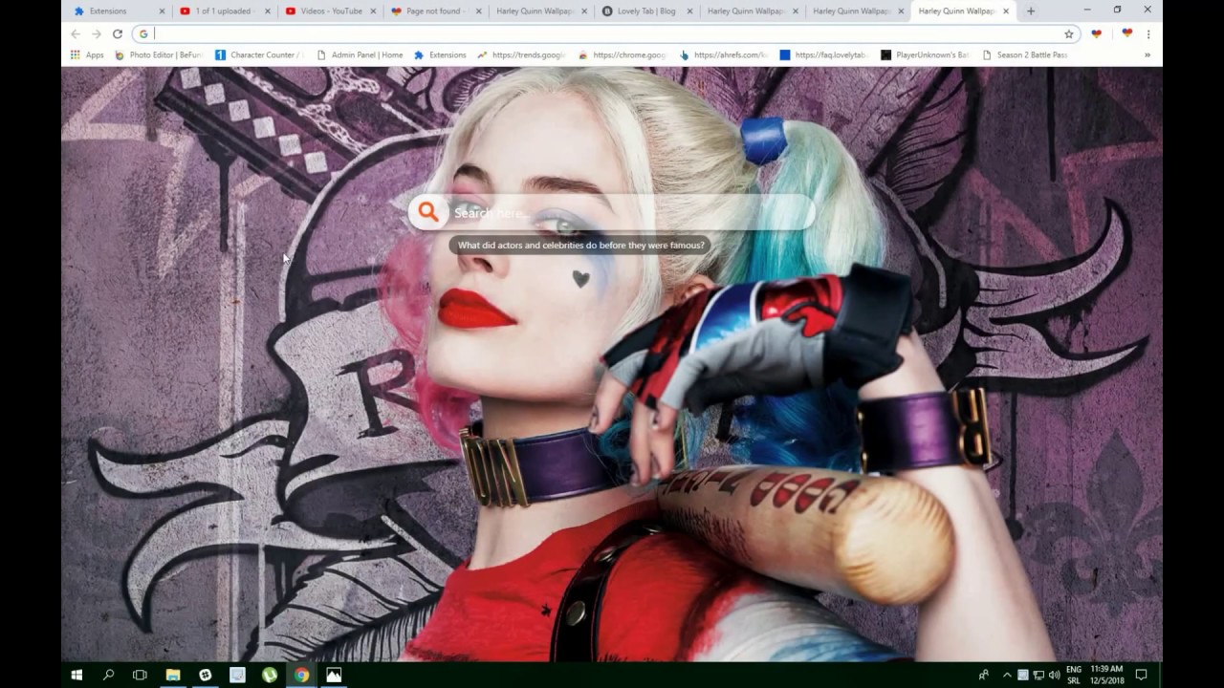This screenshot has width=1224, height=688.
Task: Open the Extensions bookmark in bookmarks bar
Action: pos(440,55)
